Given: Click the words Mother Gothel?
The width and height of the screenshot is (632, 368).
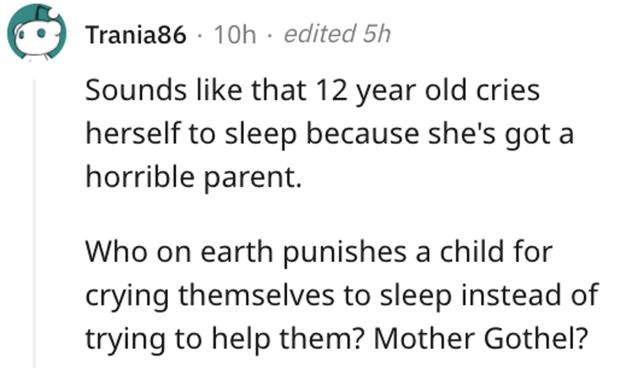Looking at the screenshot, I should click(481, 338).
